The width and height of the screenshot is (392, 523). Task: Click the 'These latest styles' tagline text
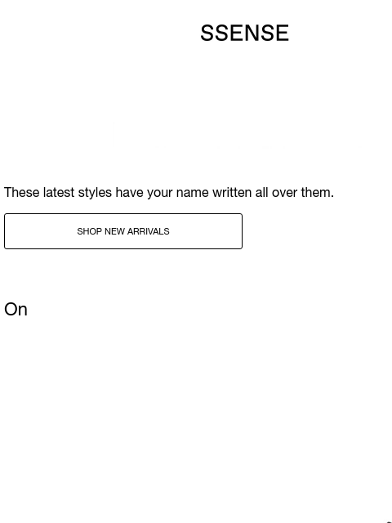point(169,193)
